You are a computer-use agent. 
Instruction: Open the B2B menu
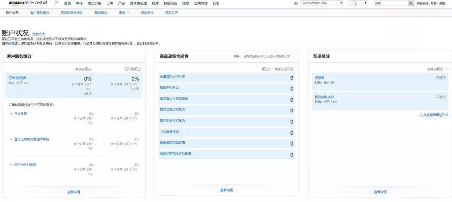point(216,3)
